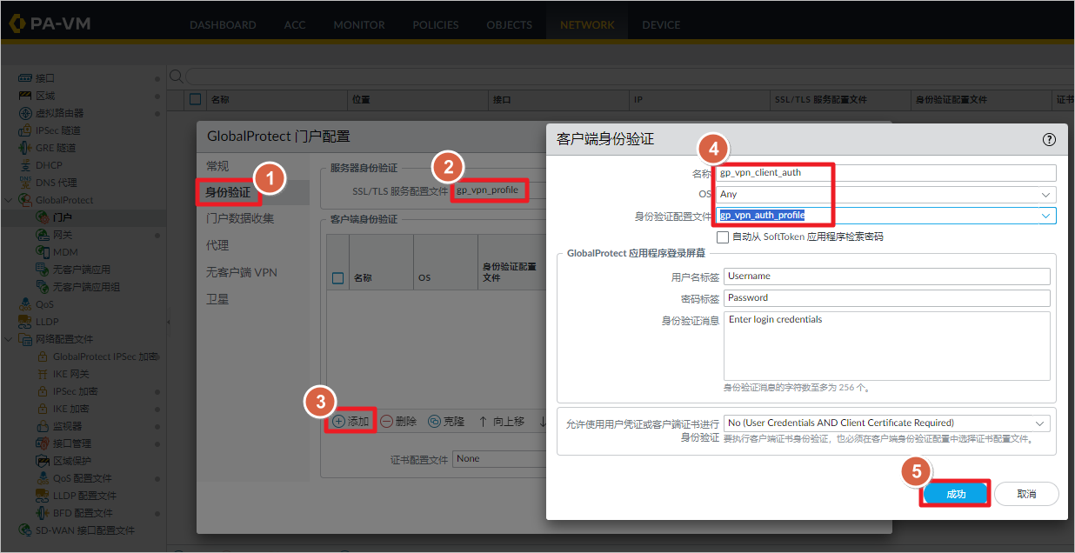This screenshot has width=1075, height=553.
Task: Click the 无客户端应用组 icon
Action: 43,287
